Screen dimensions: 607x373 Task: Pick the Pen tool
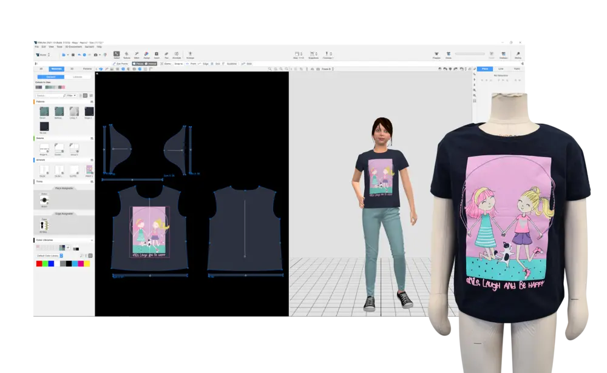[166, 55]
